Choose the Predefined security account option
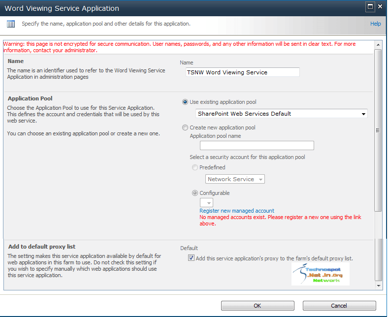 point(195,167)
